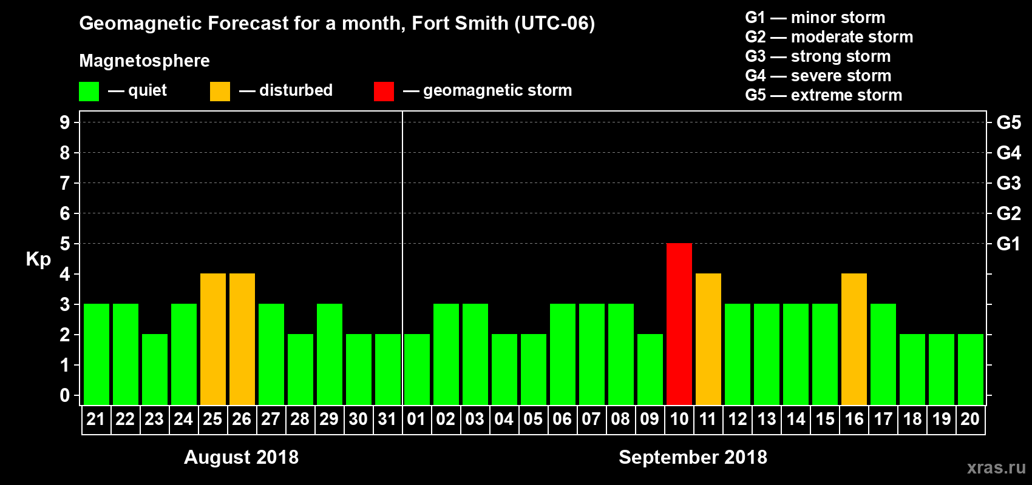Click date label 02 on the axis
This screenshot has height=485, width=1032.
coord(446,419)
